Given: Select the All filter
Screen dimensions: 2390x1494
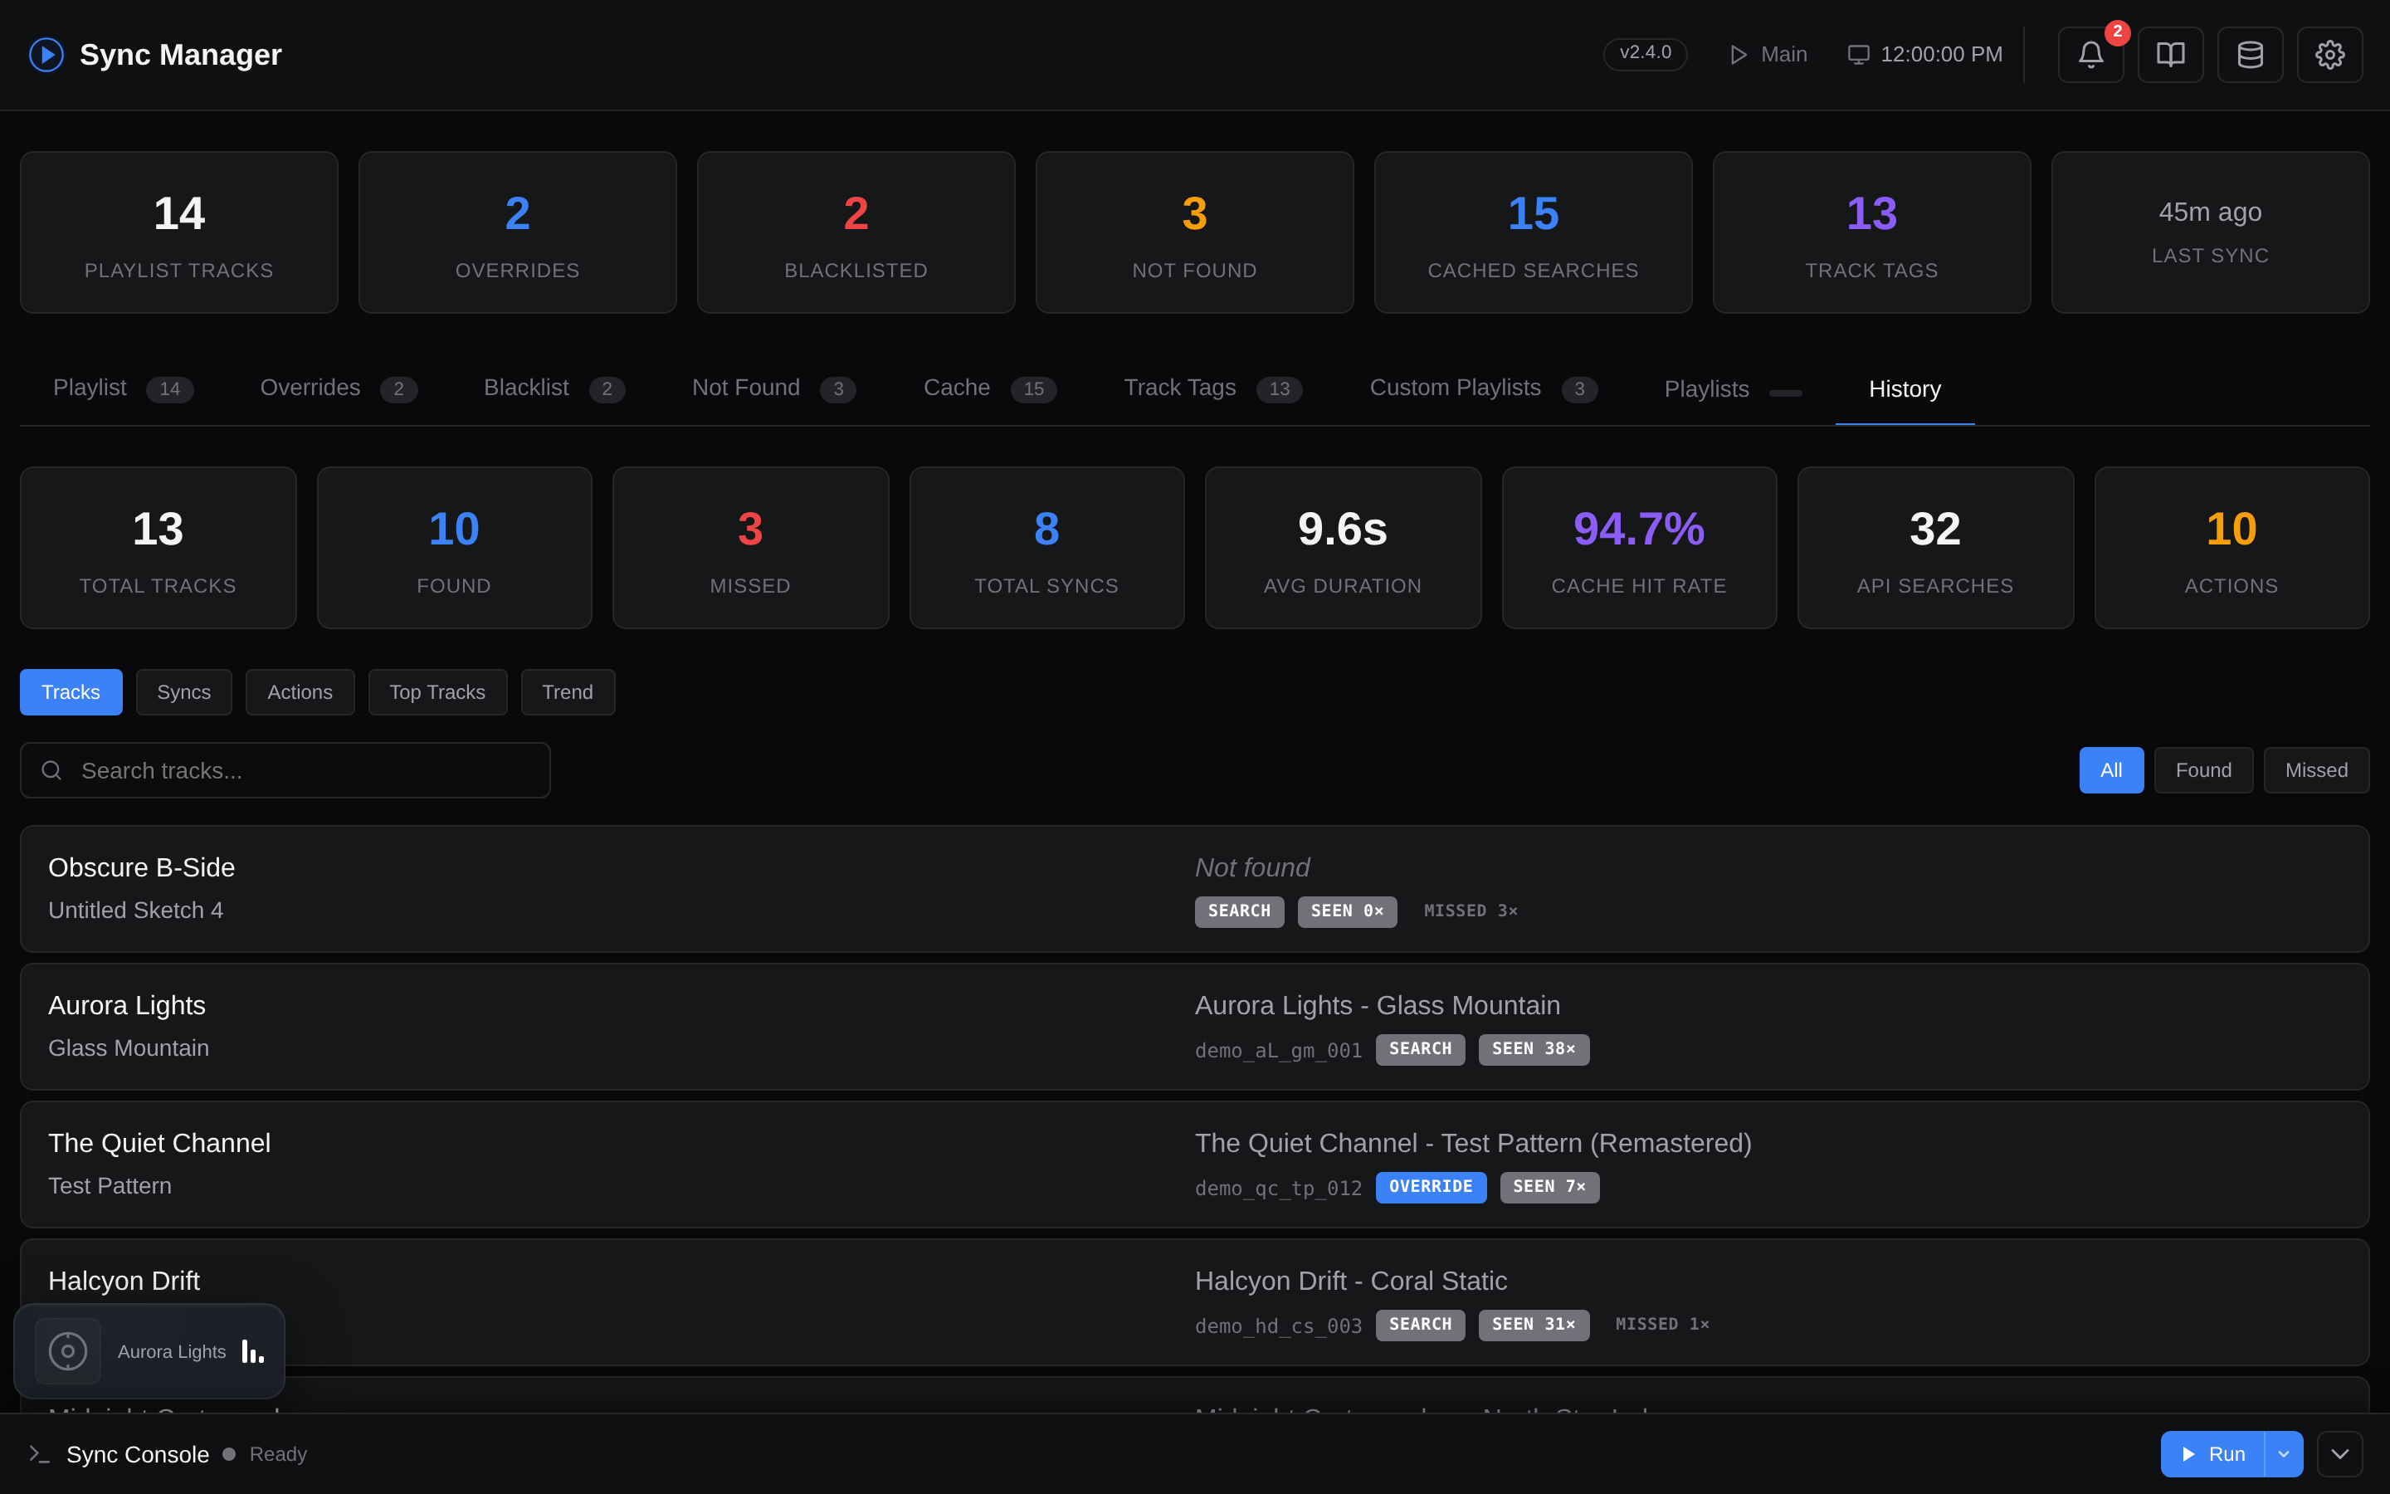Looking at the screenshot, I should pos(2110,769).
